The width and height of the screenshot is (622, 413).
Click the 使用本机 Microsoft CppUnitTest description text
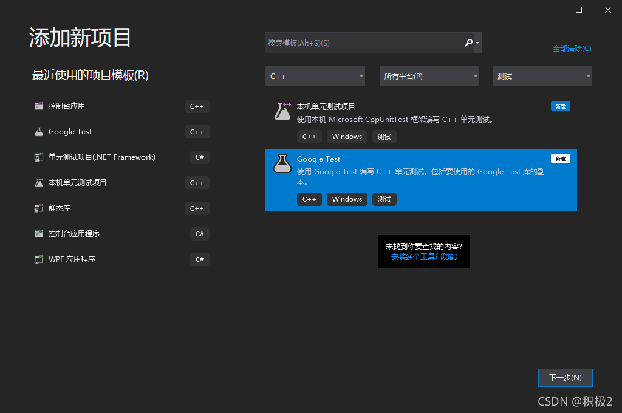coord(395,120)
